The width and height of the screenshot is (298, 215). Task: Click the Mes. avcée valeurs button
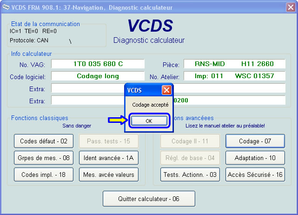pos(109,175)
